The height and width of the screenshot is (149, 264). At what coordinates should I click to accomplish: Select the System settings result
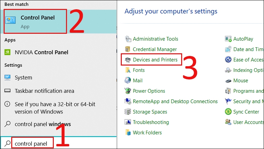point(23,77)
